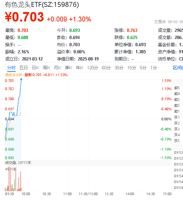Switch to the 30分 interval tab
The height and width of the screenshot is (200, 183).
(x=119, y=68)
